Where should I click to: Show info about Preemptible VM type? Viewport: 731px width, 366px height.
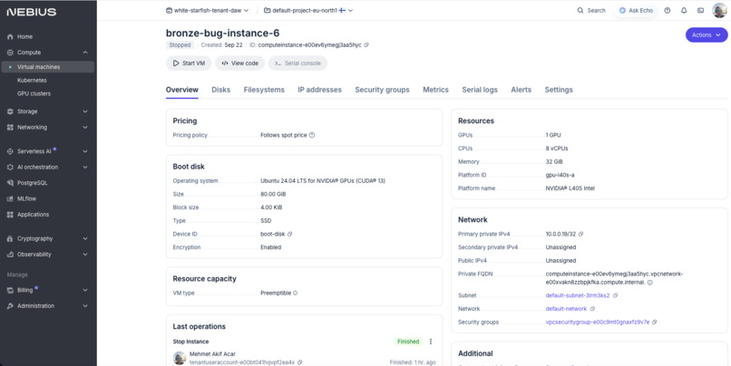(295, 294)
